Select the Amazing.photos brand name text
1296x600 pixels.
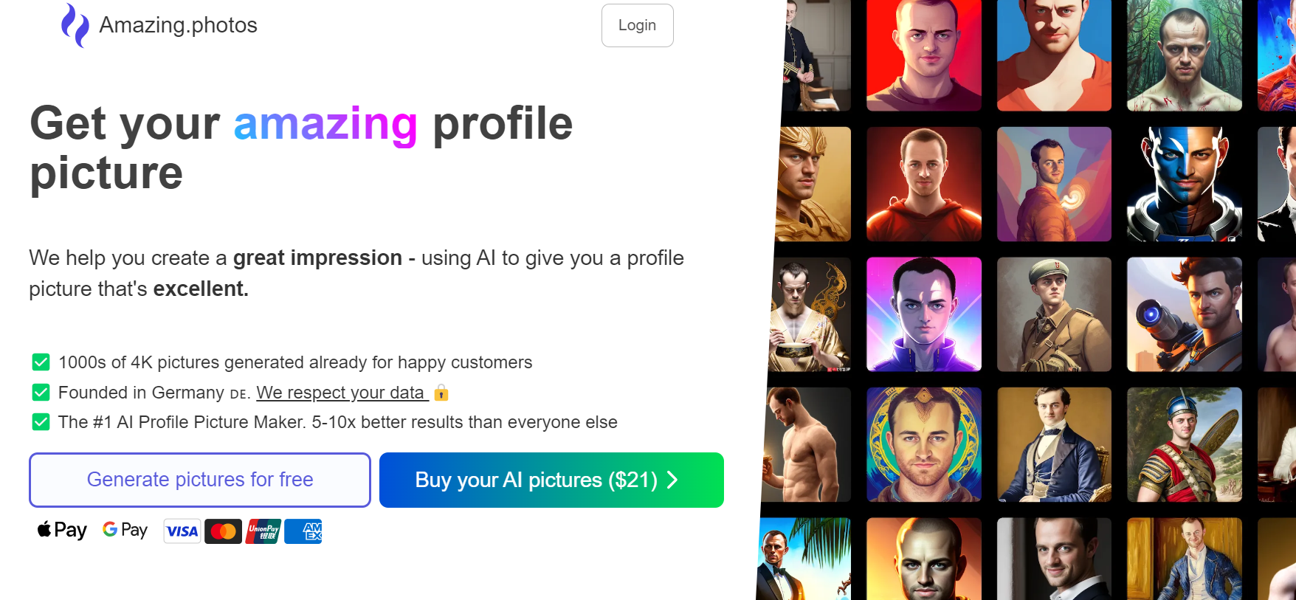[x=178, y=25]
